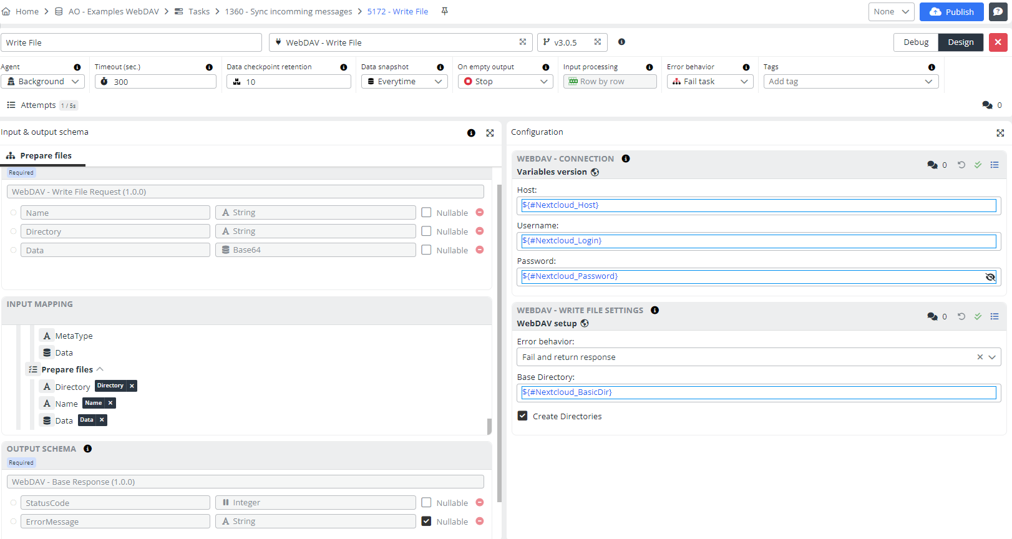Image resolution: width=1012 pixels, height=539 pixels.
Task: Toggle Nullable checkbox for Name field
Action: coord(426,213)
